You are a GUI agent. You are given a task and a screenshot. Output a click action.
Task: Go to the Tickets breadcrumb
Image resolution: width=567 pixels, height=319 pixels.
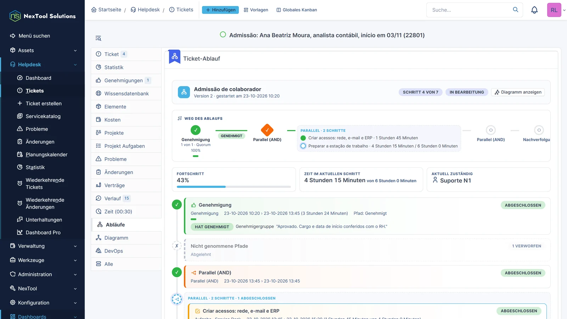(x=181, y=10)
